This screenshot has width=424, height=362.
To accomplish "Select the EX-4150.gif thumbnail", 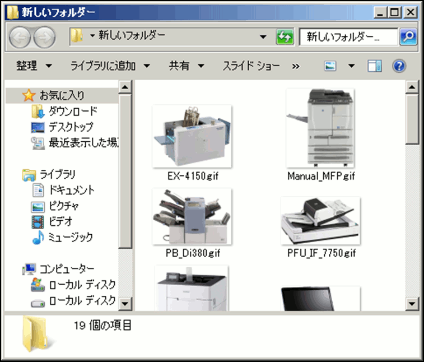I will point(192,136).
